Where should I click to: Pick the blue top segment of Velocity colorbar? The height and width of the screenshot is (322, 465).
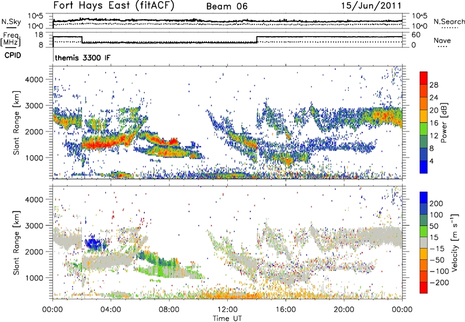(x=424, y=198)
